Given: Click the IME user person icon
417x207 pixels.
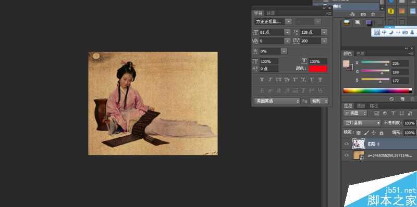Looking at the screenshot, I should pos(412,32).
